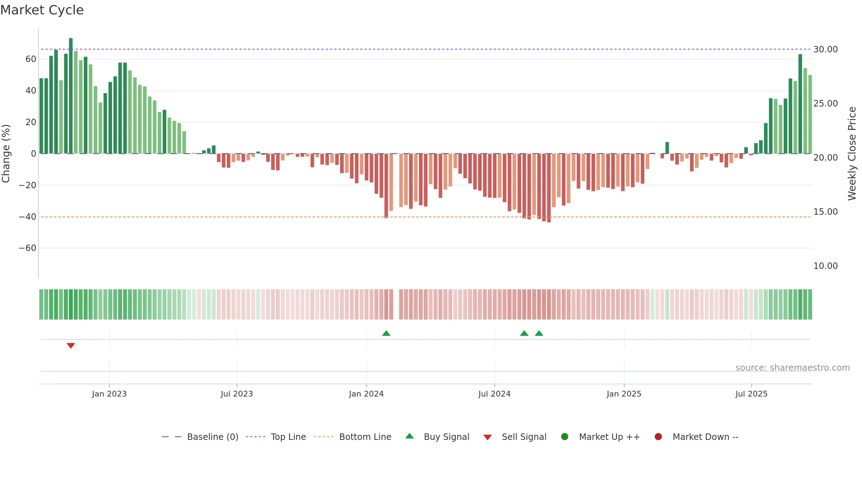Click the source: sharemaestro.com text
Image resolution: width=862 pixels, height=484 pixels.
coord(793,368)
